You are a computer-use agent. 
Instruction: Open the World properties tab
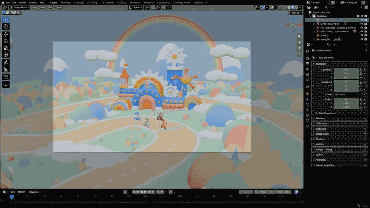click(x=308, y=80)
